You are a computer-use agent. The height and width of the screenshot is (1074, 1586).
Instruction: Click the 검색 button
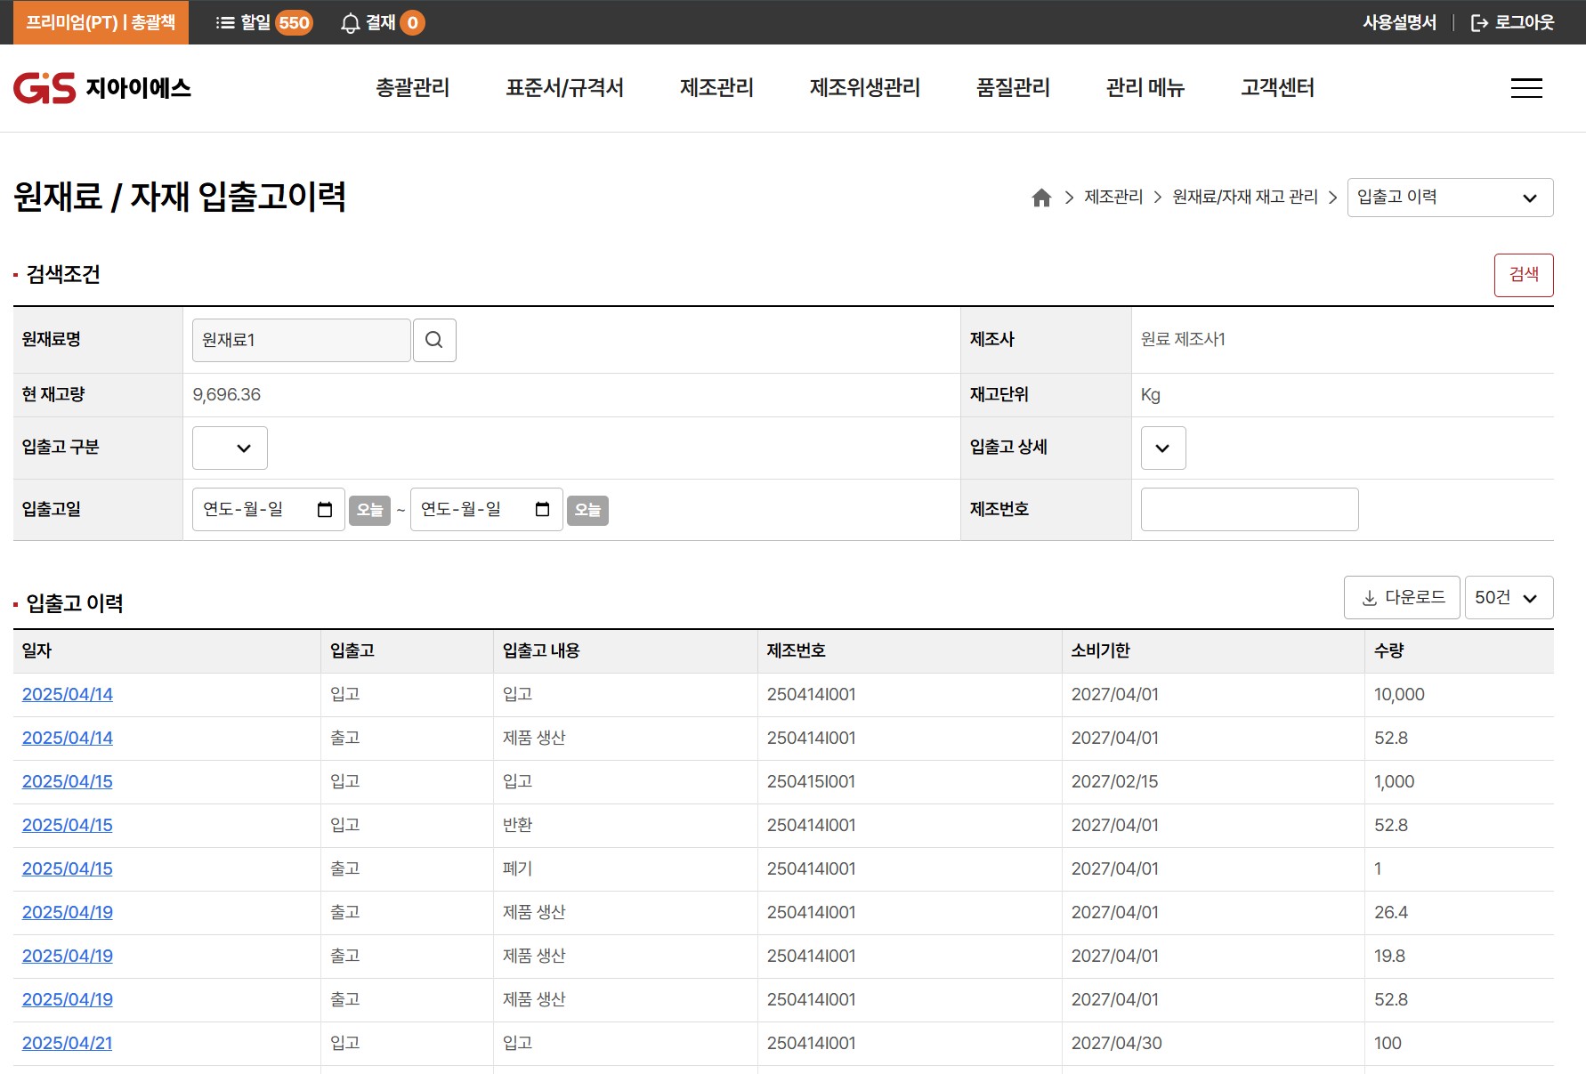tap(1523, 275)
